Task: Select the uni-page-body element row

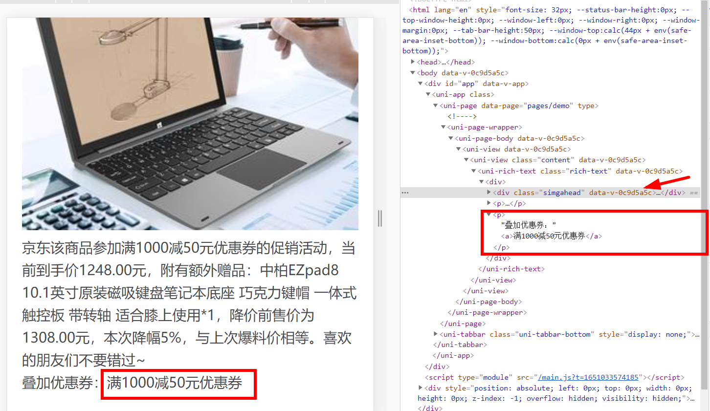Action: point(519,138)
